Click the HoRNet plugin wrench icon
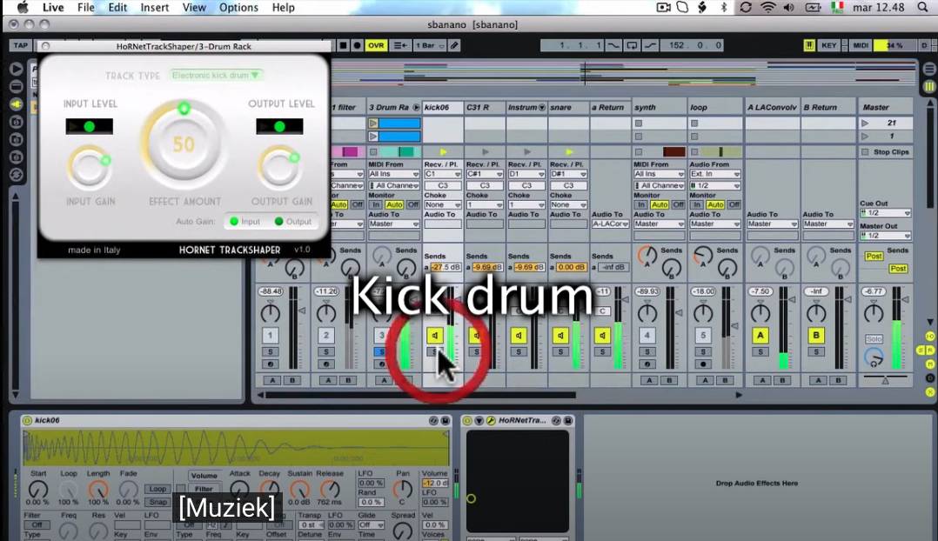This screenshot has height=541, width=938. point(490,421)
